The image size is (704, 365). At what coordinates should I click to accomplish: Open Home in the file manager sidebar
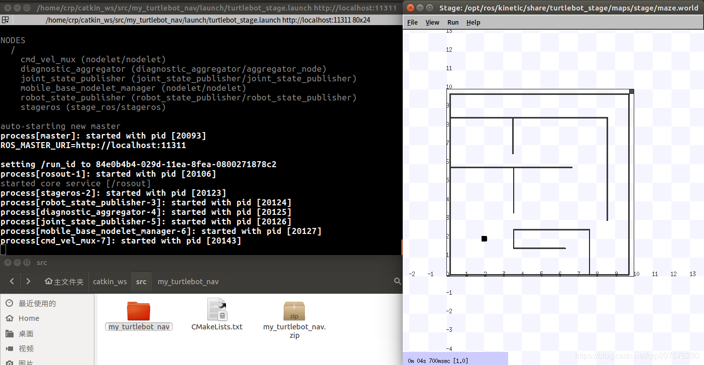point(29,318)
